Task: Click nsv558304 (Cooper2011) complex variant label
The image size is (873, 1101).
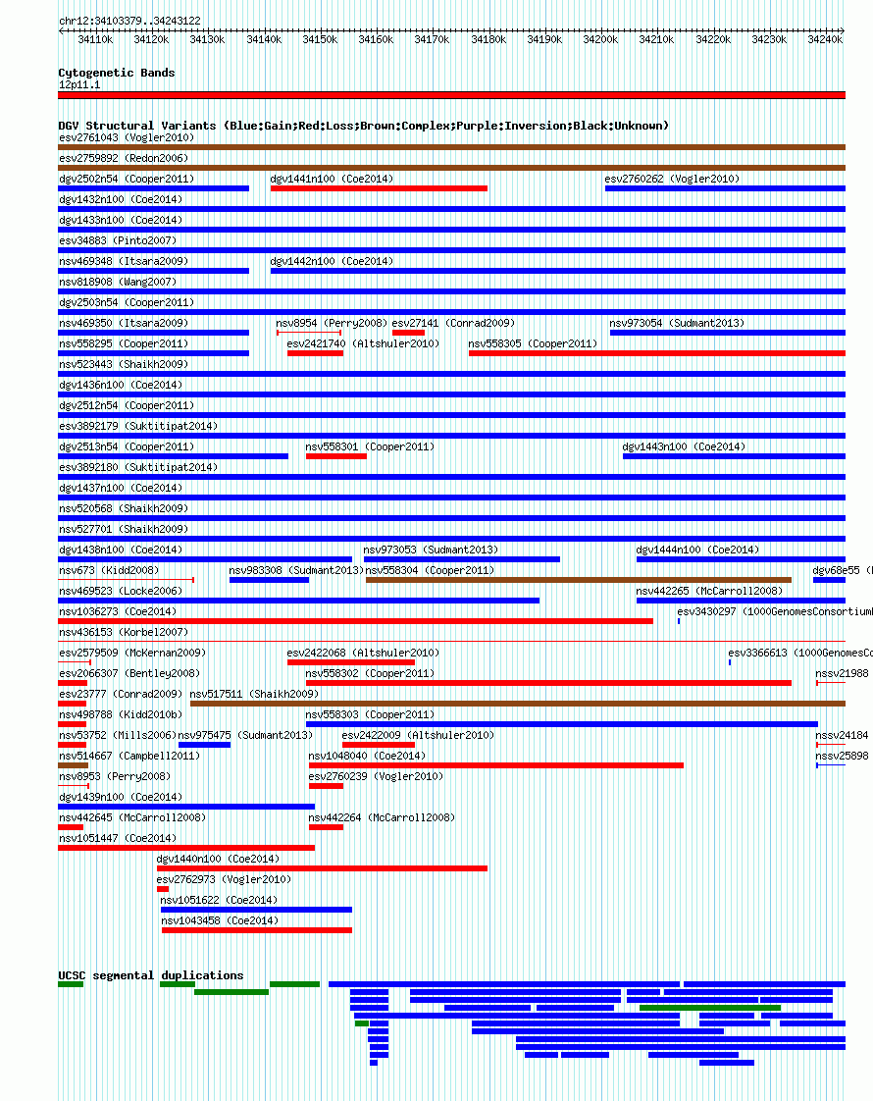Action: coord(430,570)
